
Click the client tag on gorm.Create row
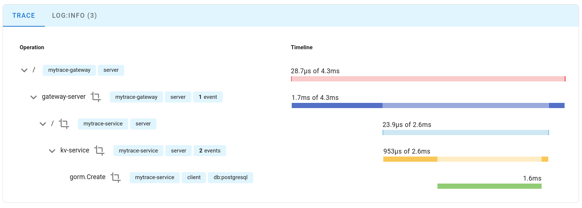point(194,177)
